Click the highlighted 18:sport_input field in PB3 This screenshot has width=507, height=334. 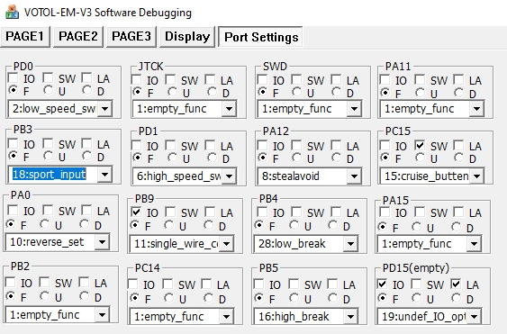click(x=50, y=175)
